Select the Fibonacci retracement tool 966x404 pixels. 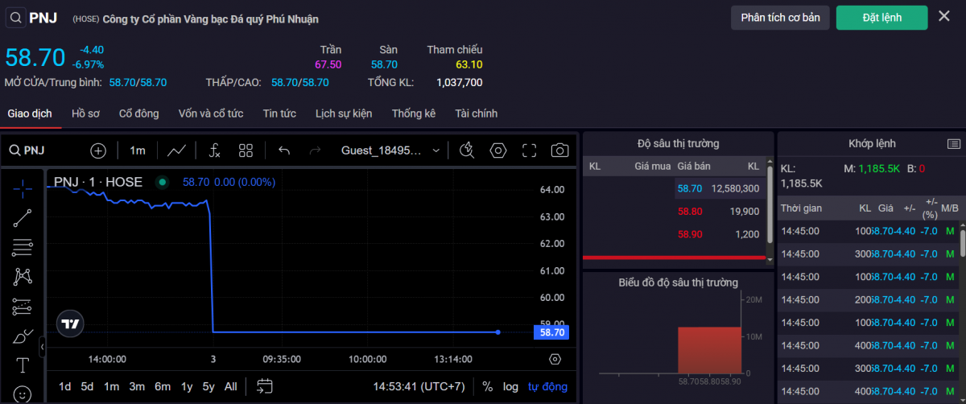(23, 246)
